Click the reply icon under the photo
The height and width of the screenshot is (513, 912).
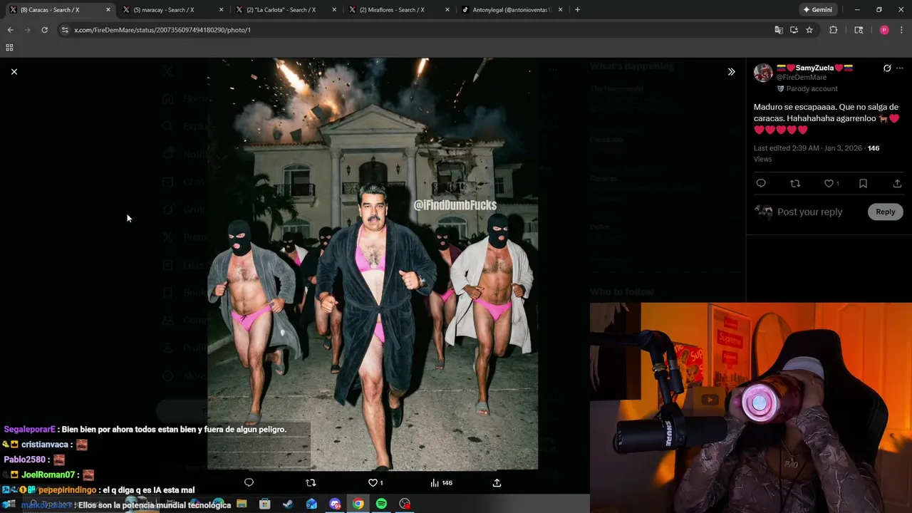(x=249, y=482)
